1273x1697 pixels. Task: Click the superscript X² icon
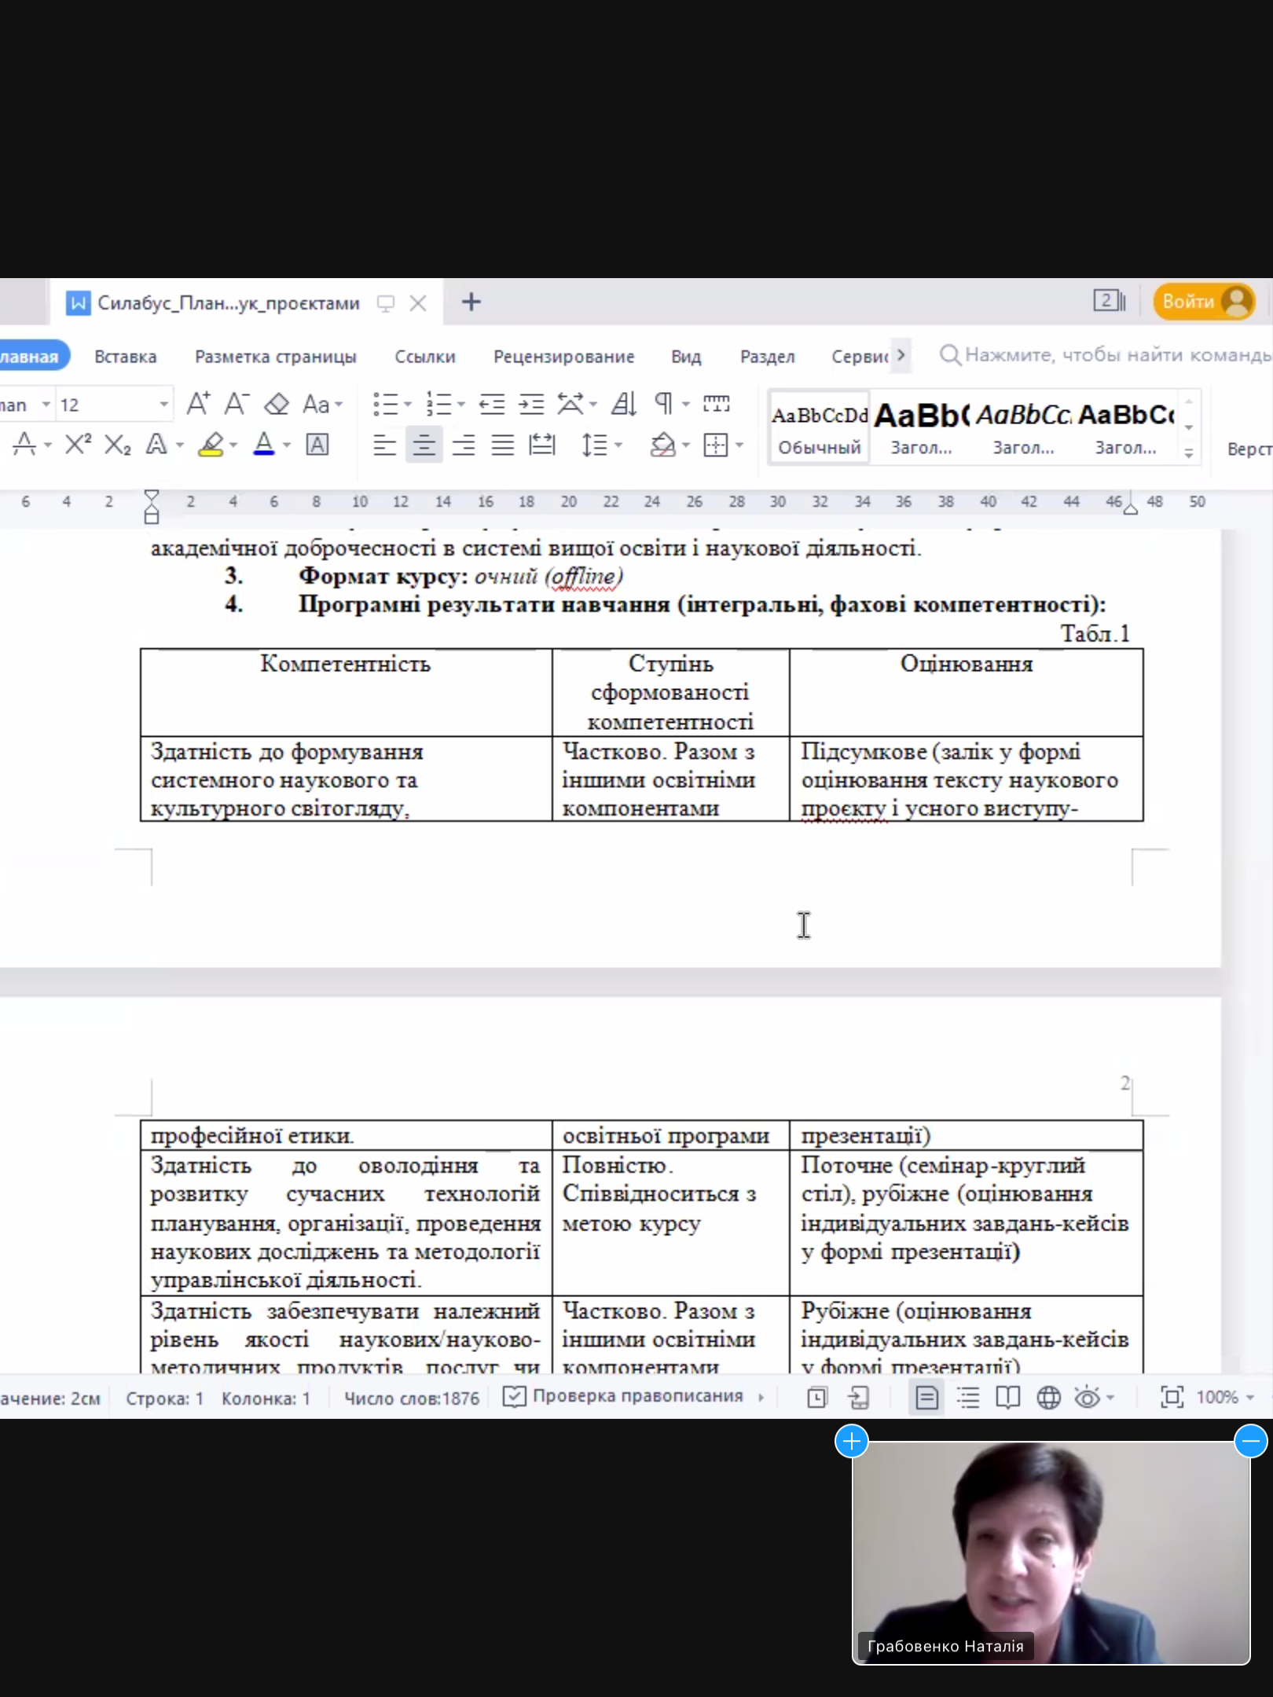tap(78, 445)
